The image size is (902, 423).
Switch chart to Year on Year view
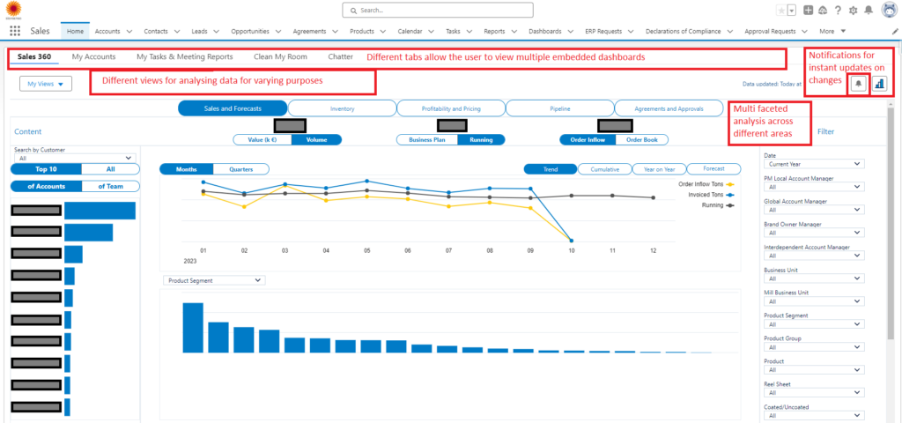tap(659, 169)
